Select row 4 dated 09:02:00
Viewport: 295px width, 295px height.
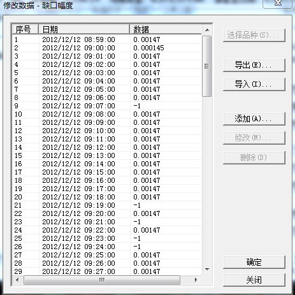107,64
